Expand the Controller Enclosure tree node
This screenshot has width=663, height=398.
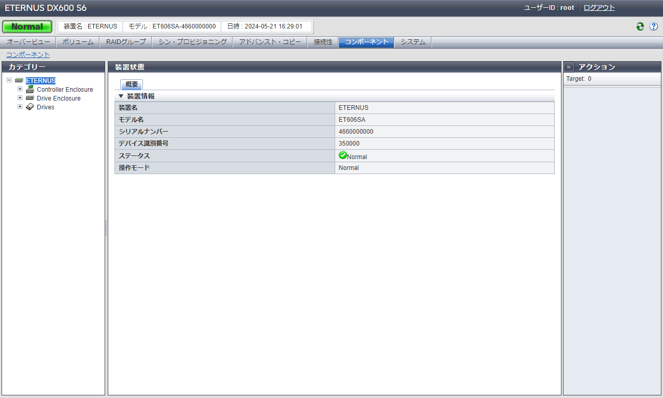click(x=20, y=89)
